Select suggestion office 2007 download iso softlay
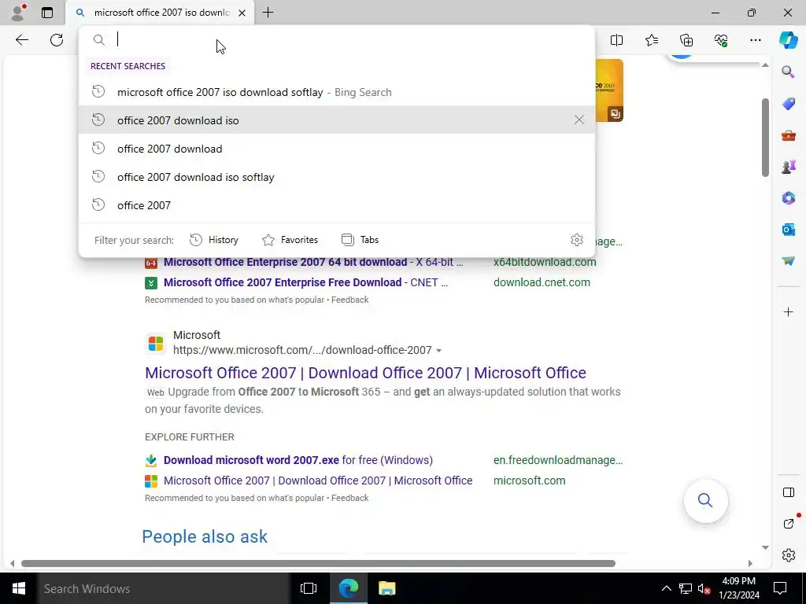Screen dimensions: 806x604 tap(337, 177)
